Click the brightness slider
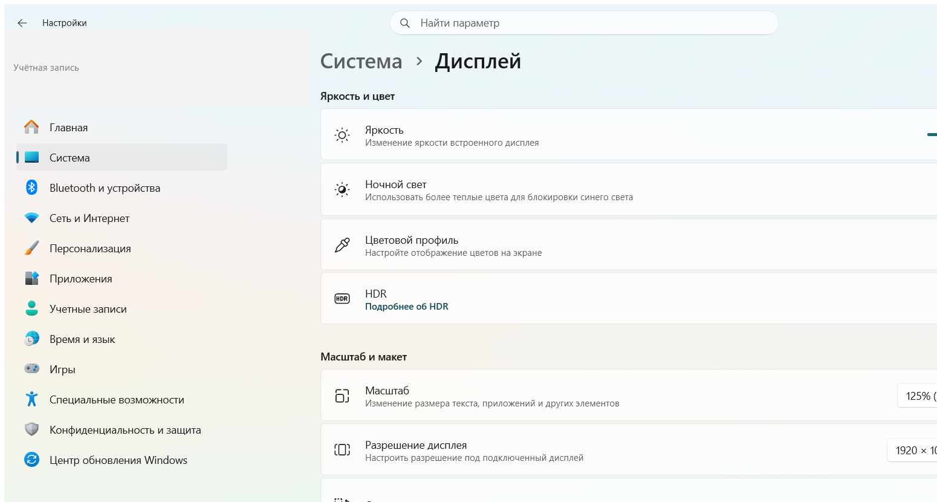 pyautogui.click(x=932, y=135)
